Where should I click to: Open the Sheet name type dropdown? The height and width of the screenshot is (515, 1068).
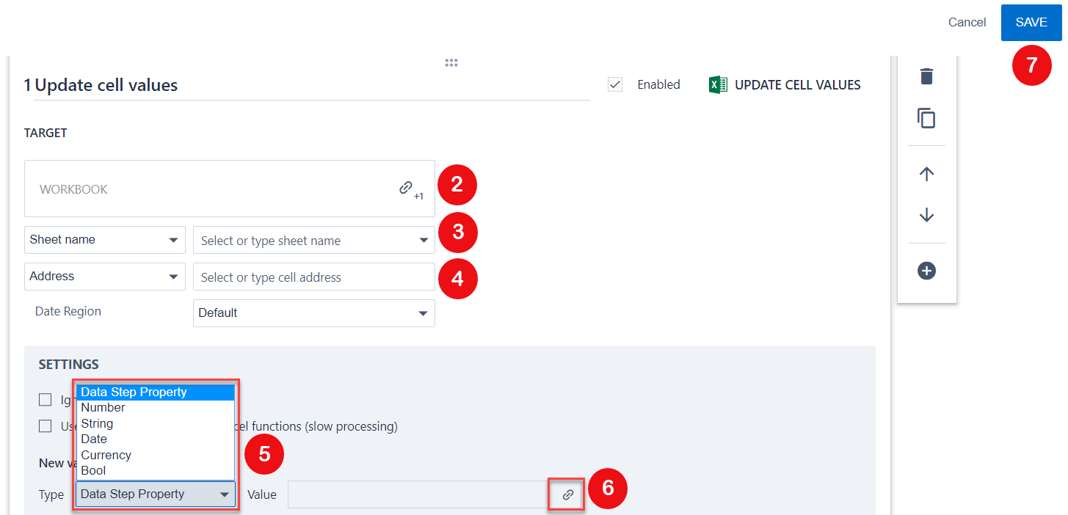[104, 240]
